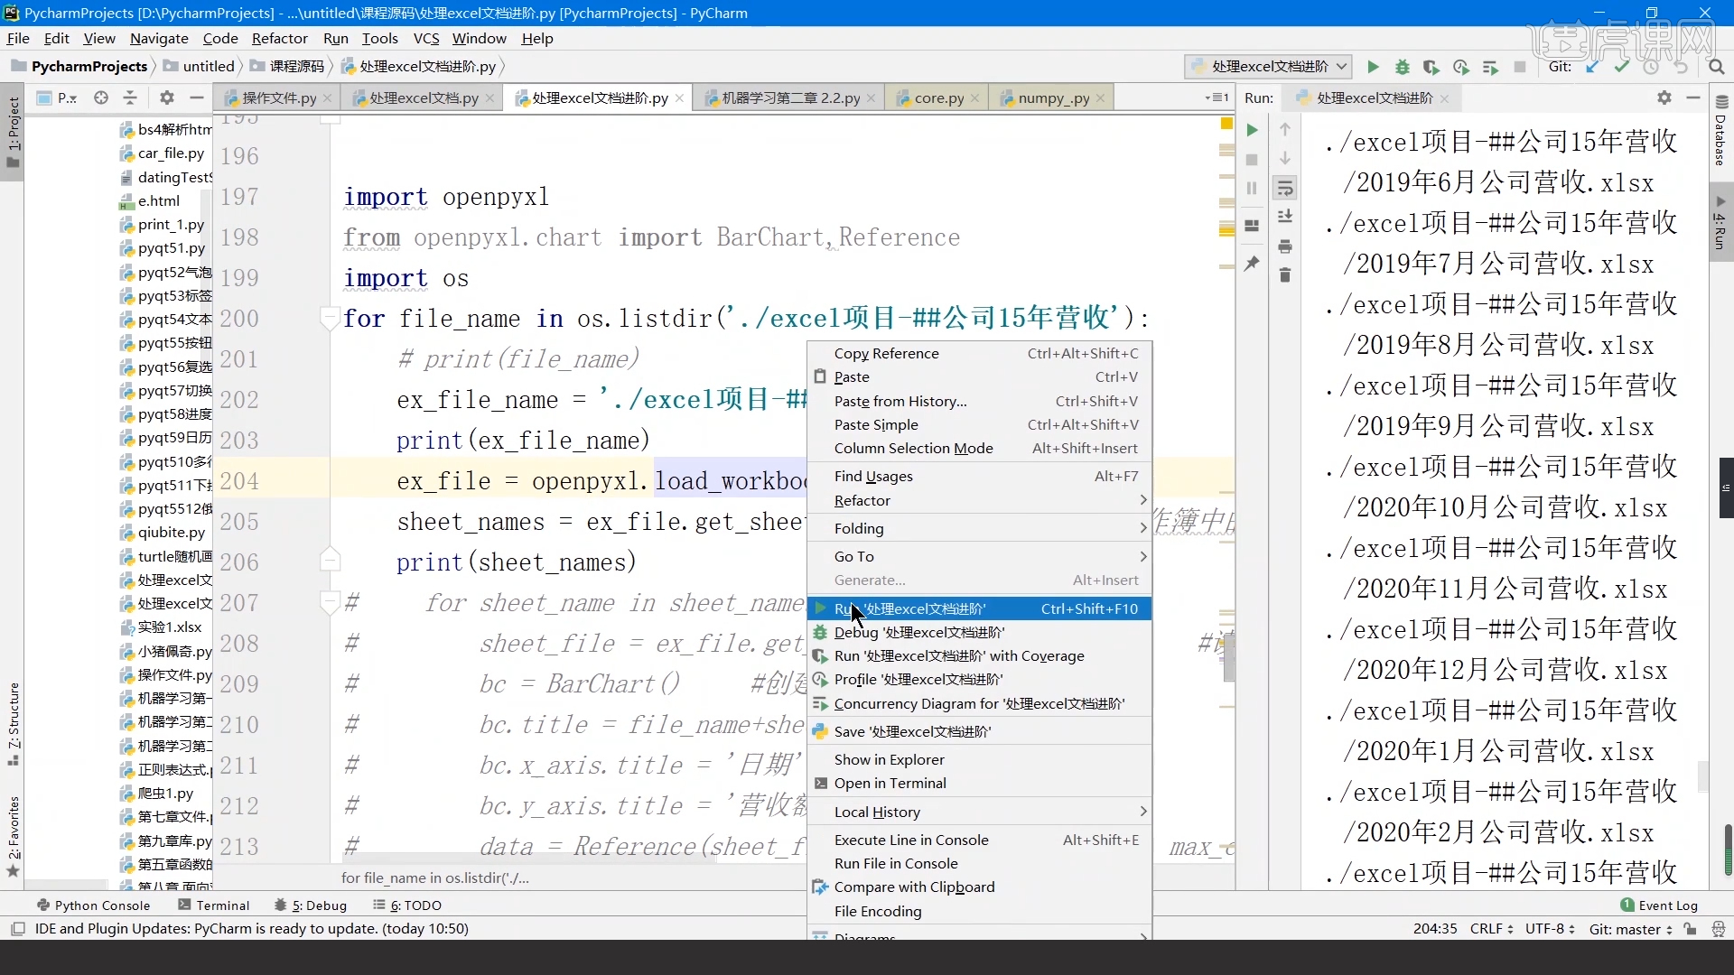Expand Folding submenu in context menu
This screenshot has height=975, width=1734.
point(980,528)
